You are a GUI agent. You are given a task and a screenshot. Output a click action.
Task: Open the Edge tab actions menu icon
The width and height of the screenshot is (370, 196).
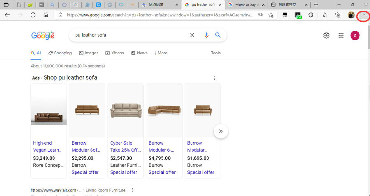(x=6, y=5)
